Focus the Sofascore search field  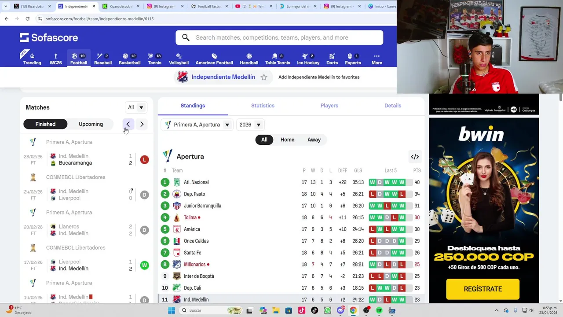pyautogui.click(x=279, y=37)
